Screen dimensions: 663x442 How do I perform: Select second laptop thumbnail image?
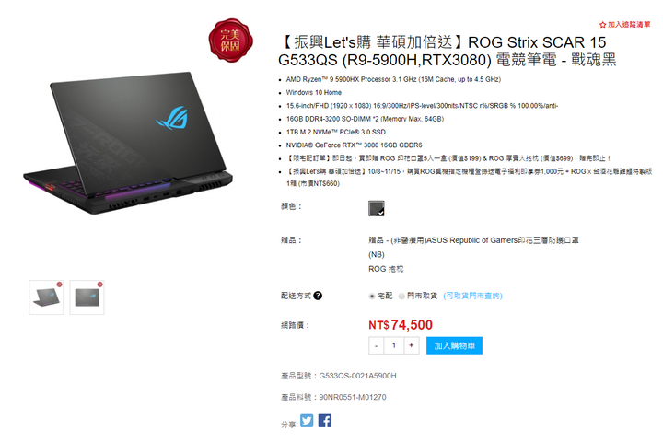tap(87, 297)
